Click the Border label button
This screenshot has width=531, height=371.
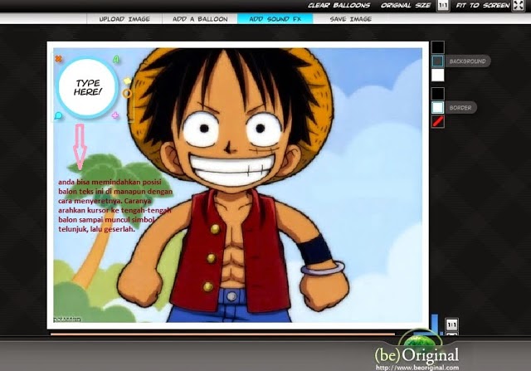460,107
